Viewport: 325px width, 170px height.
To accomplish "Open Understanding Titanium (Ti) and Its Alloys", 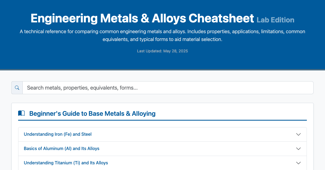I will (162, 163).
